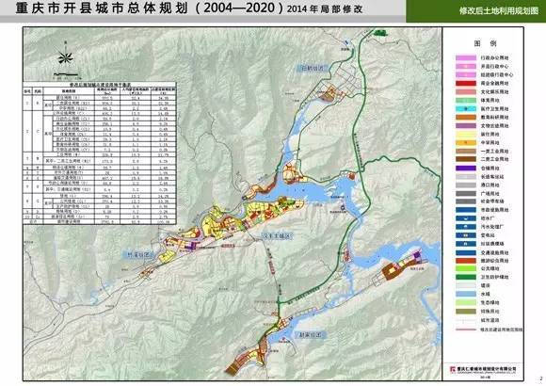Click the 污水处理厂 icon swatch in legend
The width and height of the screenshot is (546, 386).
pyautogui.click(x=466, y=227)
